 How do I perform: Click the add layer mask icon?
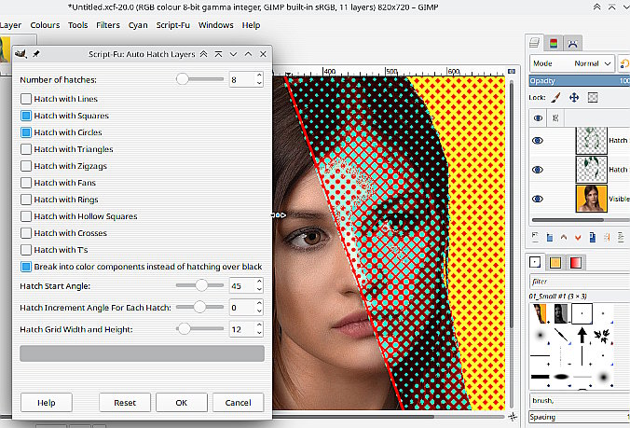[621, 237]
